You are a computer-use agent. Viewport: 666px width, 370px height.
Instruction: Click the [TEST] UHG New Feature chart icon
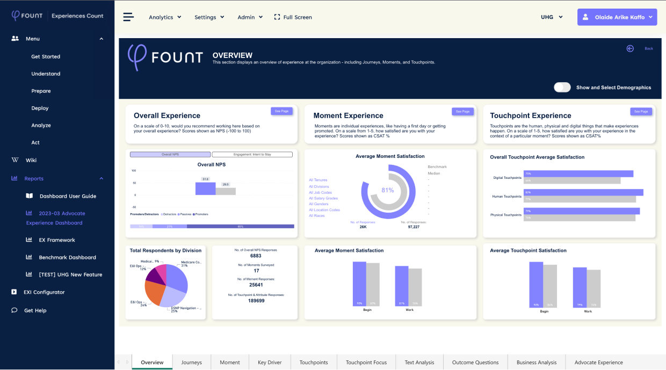tap(29, 274)
